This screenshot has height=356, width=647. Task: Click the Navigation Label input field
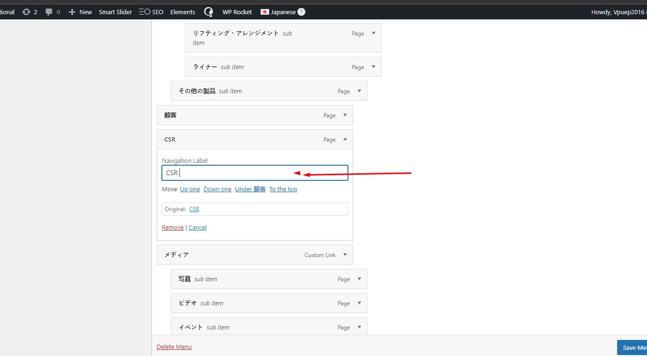(x=255, y=173)
